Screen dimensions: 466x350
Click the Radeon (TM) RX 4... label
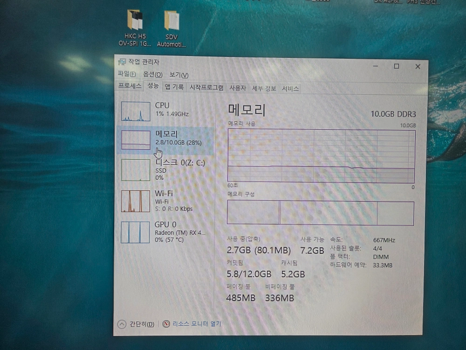pos(180,233)
